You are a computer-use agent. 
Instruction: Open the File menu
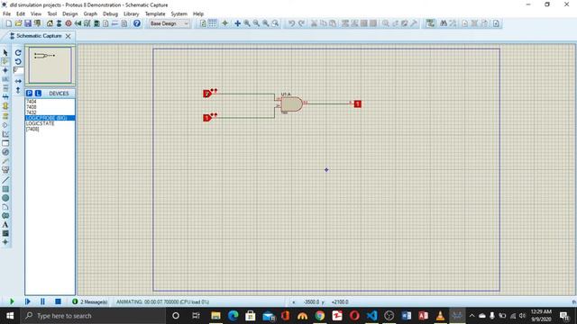coord(6,14)
